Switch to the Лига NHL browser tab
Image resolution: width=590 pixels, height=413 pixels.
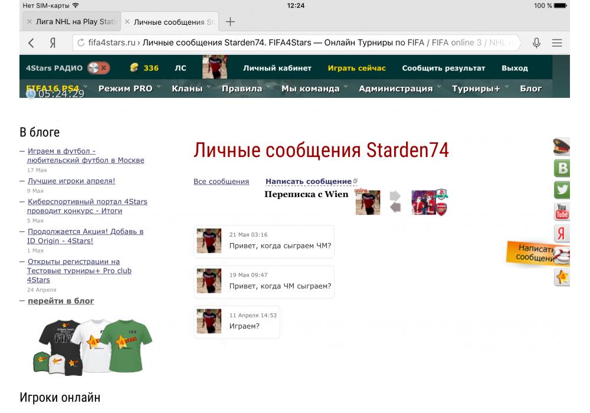coord(71,22)
